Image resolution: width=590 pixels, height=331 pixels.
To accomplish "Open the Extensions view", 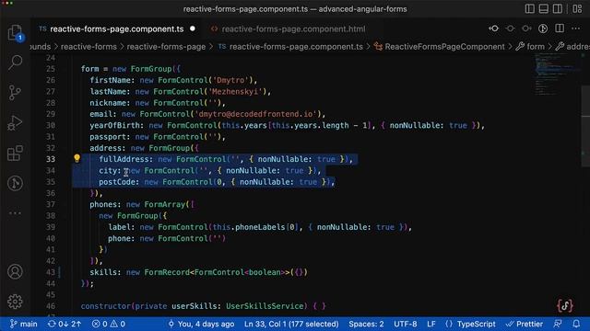I will 15,154.
